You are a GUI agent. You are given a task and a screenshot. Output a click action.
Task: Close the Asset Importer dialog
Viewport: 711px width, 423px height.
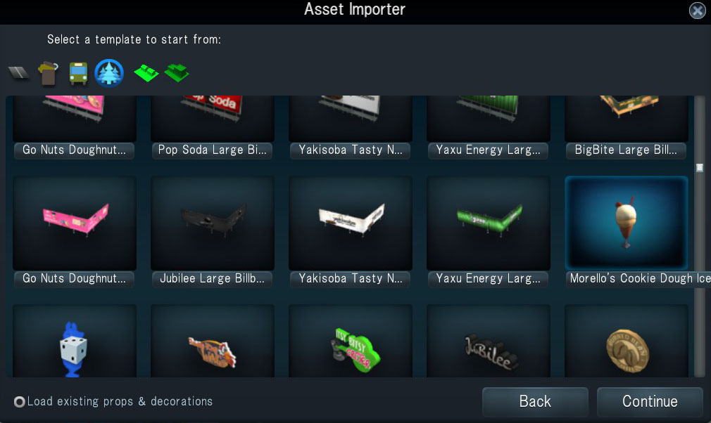coord(697,10)
